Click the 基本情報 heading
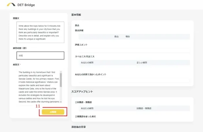Screen dimensions: 203x132 coord(76,15)
